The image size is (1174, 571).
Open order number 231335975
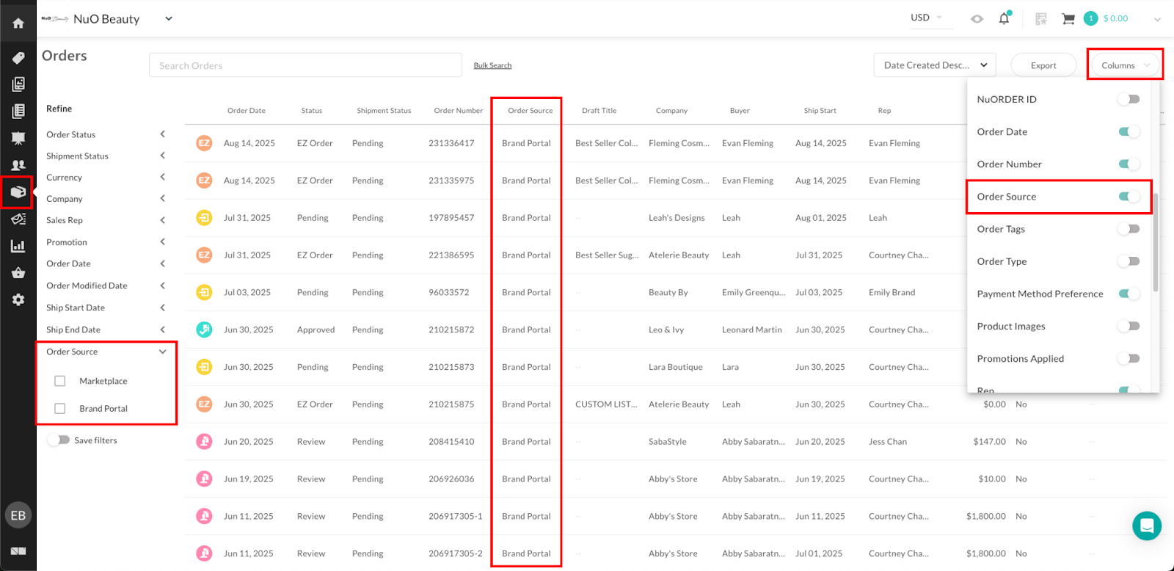[451, 181]
